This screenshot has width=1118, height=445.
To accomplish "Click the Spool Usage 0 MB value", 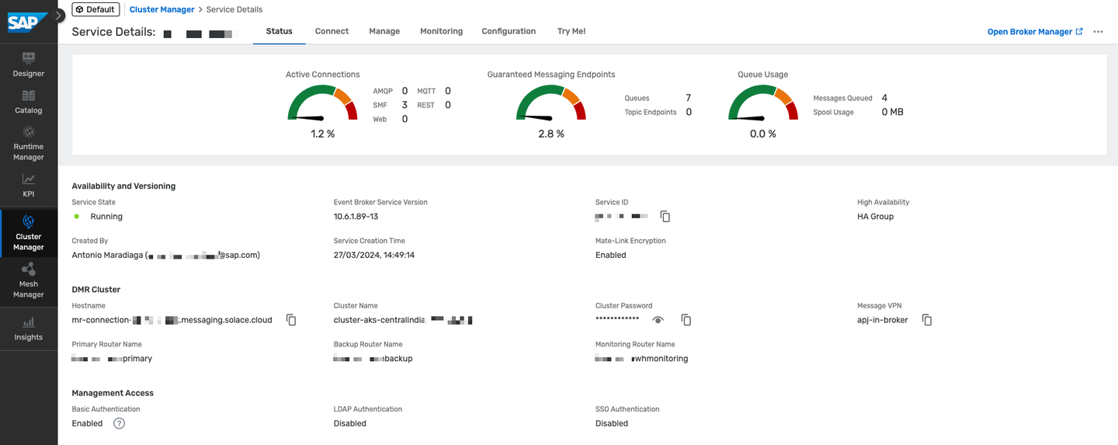I will tap(892, 112).
